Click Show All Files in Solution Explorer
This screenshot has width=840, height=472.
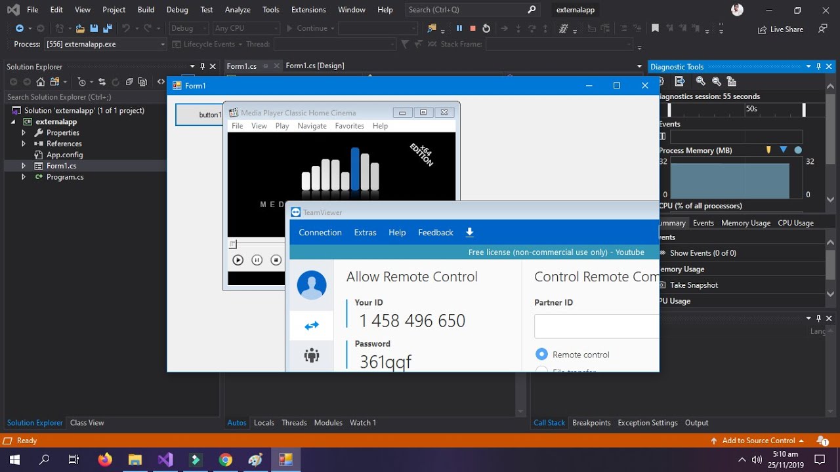pos(142,82)
